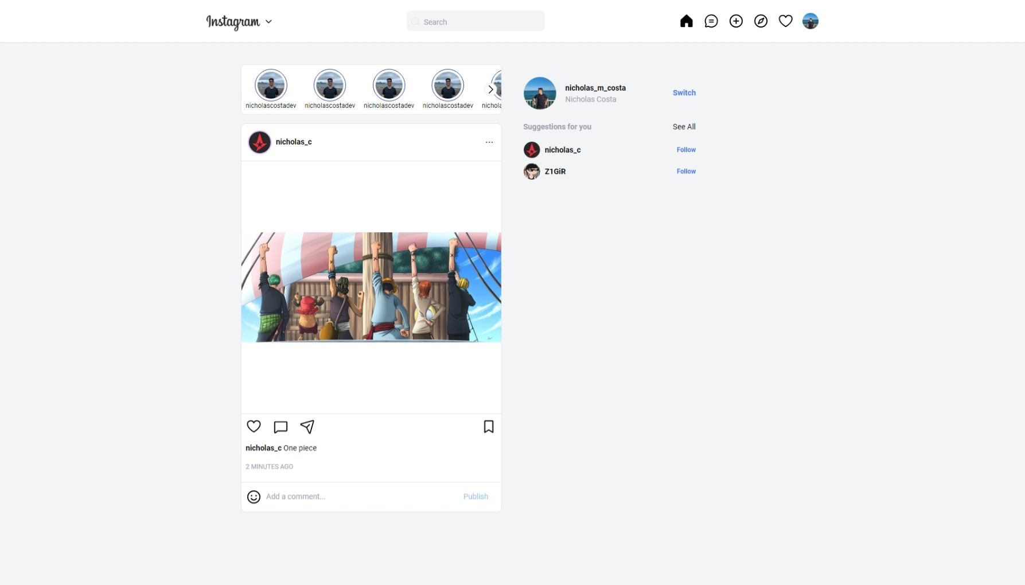This screenshot has width=1025, height=585.
Task: Open the Activity heart icon in header
Action: 785,21
